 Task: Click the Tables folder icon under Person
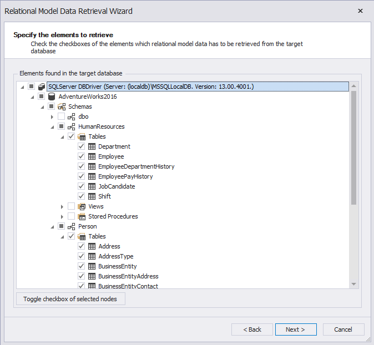tap(82, 236)
